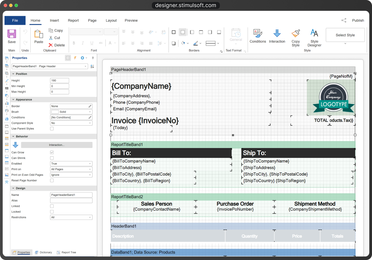Image resolution: width=372 pixels, height=260 pixels.
Task: Open Conditions from the Style group
Action: [258, 36]
